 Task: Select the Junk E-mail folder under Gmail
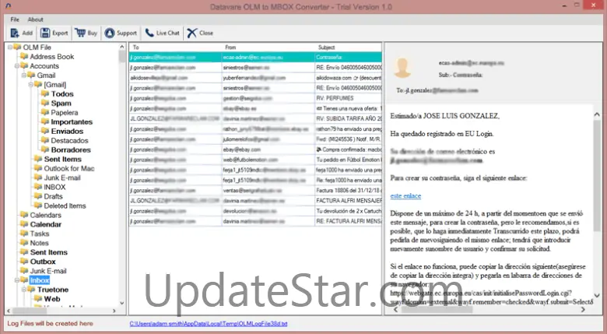click(62, 178)
